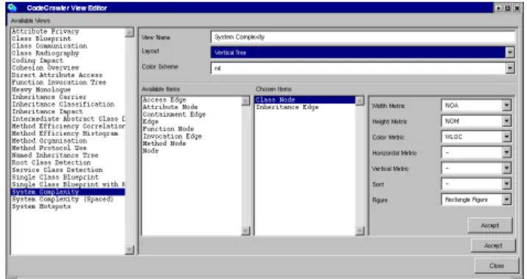
Task: Select Inheritance Impact view
Action: [47, 112]
